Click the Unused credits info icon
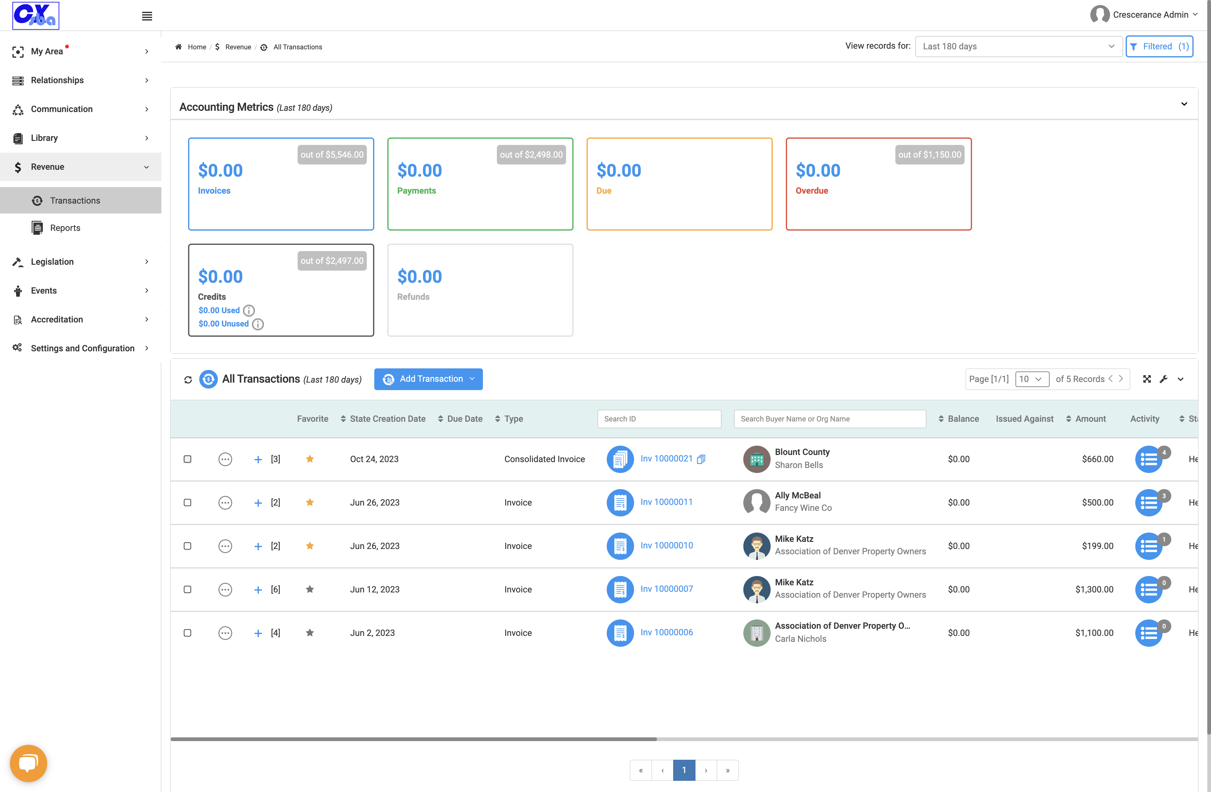This screenshot has width=1211, height=792. click(258, 324)
